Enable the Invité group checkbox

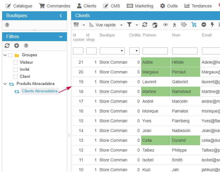click(x=16, y=70)
